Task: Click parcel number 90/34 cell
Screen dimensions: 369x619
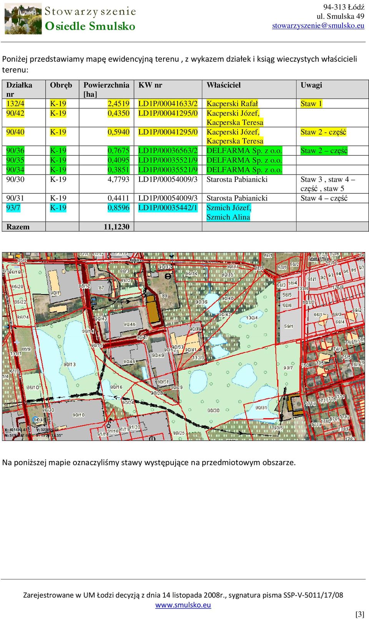Action: click(x=15, y=170)
